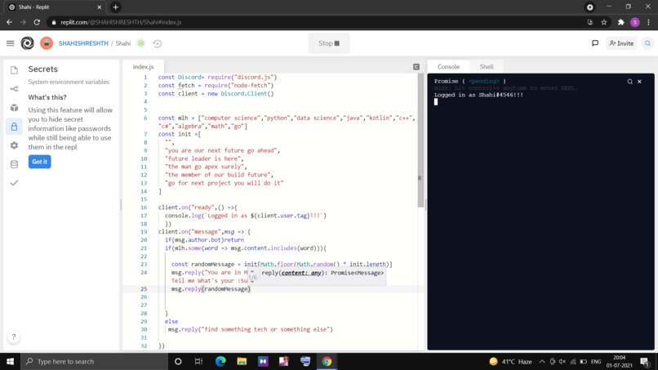Viewport: 658px width, 370px height.
Task: Open the Unit tests checkmark sidebar icon
Action: click(14, 183)
